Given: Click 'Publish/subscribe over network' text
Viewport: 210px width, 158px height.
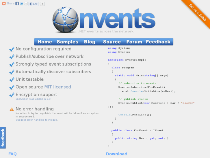Looking at the screenshot, I should pyautogui.click(x=50, y=57).
